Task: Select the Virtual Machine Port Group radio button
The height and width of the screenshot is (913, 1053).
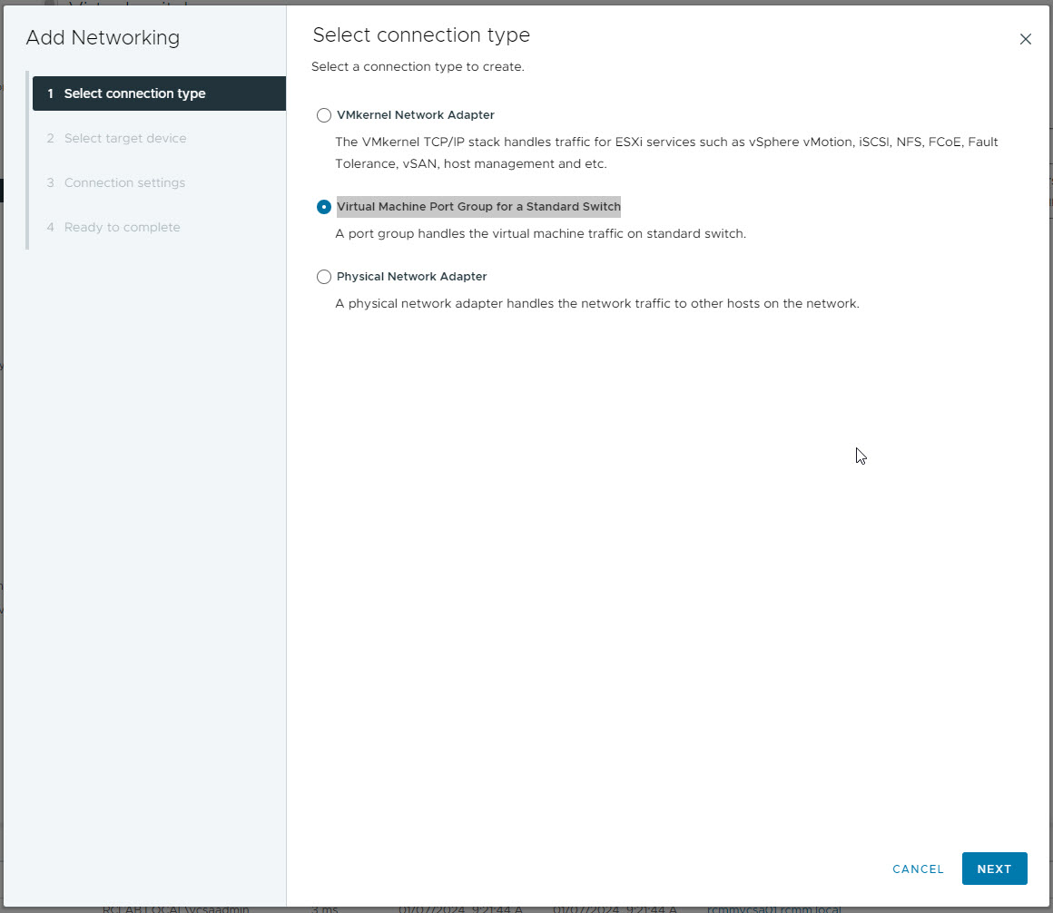Action: 324,207
